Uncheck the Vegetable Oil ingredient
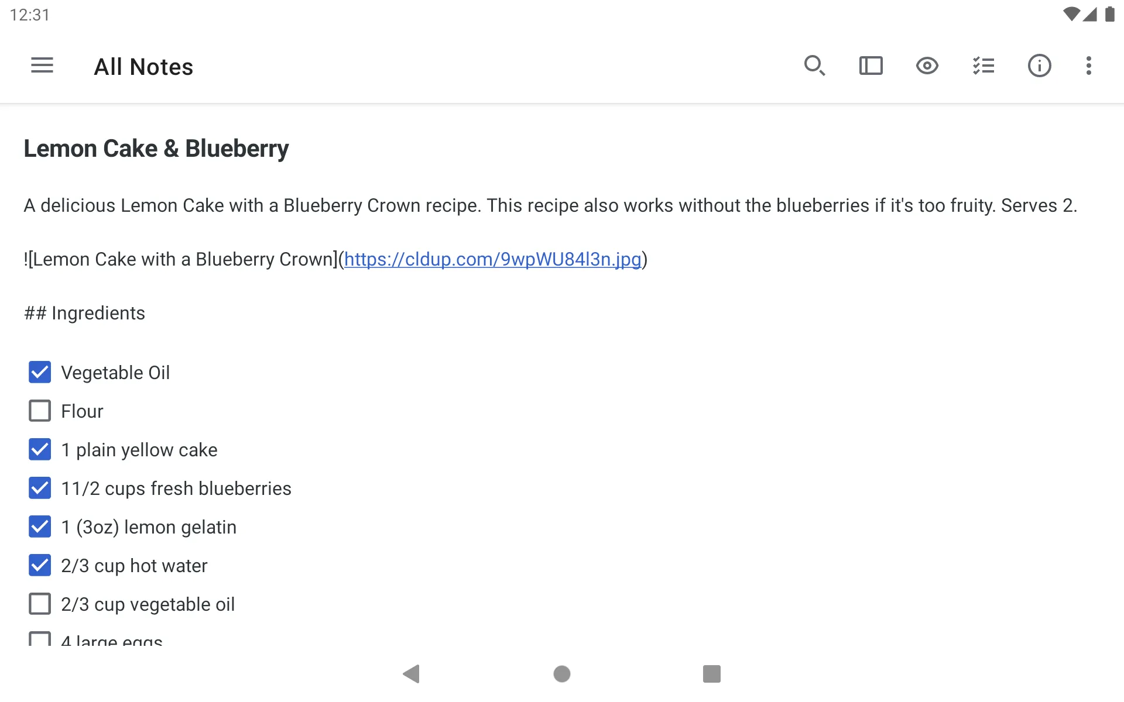Viewport: 1124px width, 702px height. [x=39, y=372]
